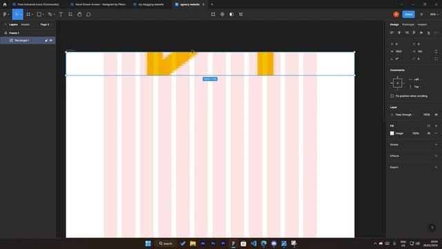
Task: Open help and resources button
Action: pos(432,228)
